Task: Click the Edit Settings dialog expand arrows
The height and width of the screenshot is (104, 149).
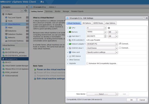Action: click(147, 18)
